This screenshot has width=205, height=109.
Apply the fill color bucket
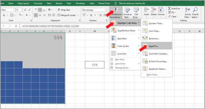[x=20, y=15]
